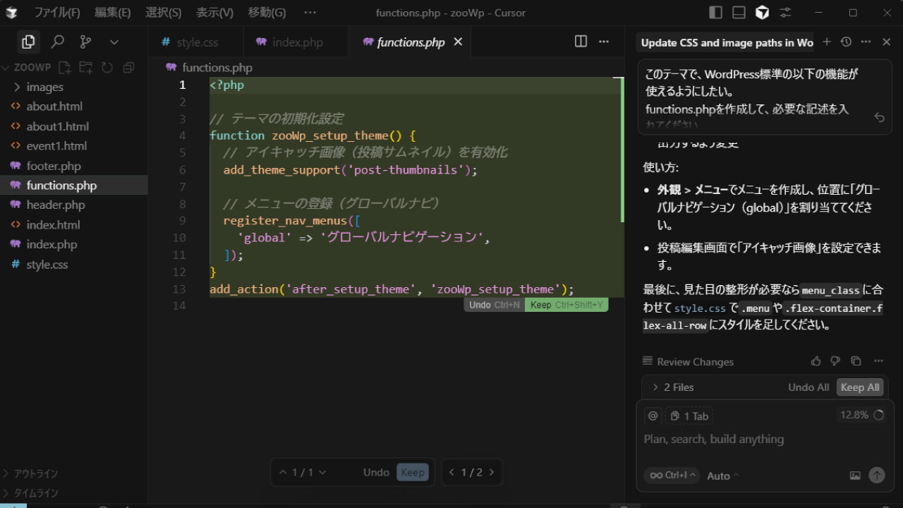Open chat panel more options ellipsis

866,42
